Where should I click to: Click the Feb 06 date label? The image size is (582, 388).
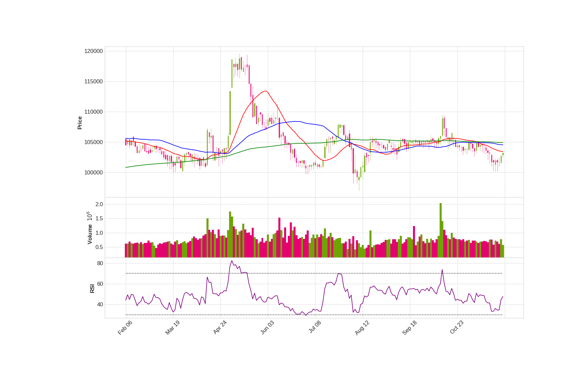click(x=125, y=328)
